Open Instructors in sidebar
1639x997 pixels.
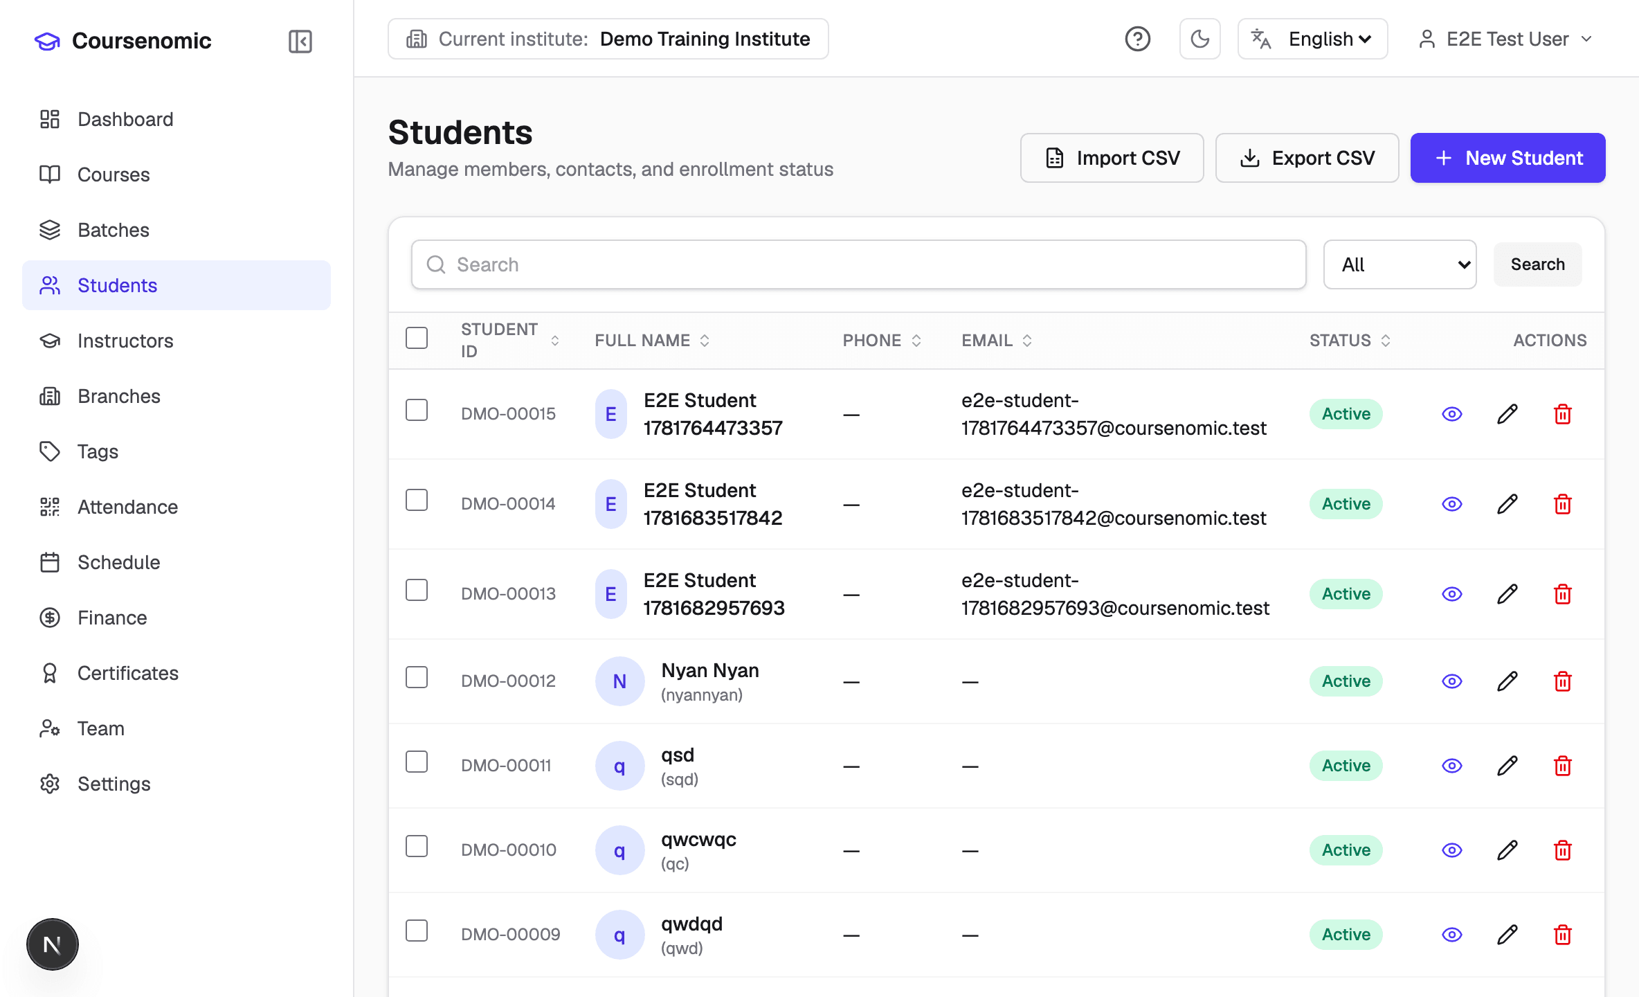tap(176, 341)
